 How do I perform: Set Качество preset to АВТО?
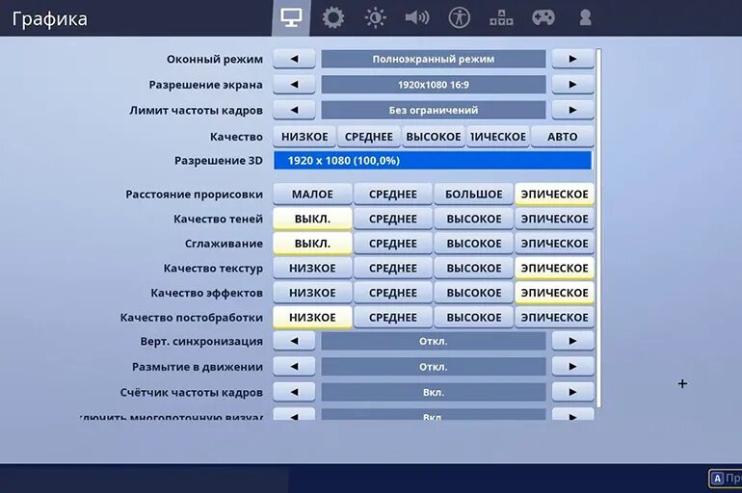pos(562,137)
